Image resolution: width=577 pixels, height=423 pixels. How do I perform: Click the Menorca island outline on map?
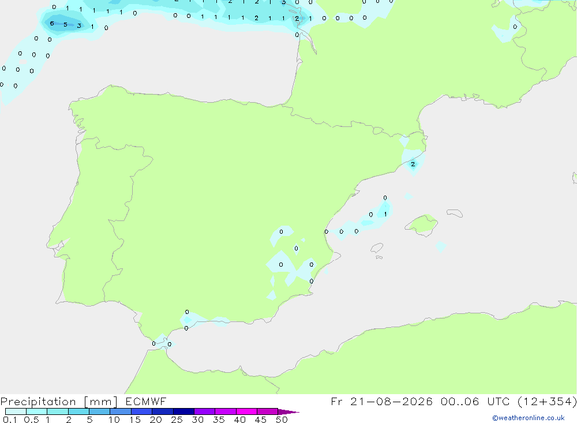tap(455, 213)
